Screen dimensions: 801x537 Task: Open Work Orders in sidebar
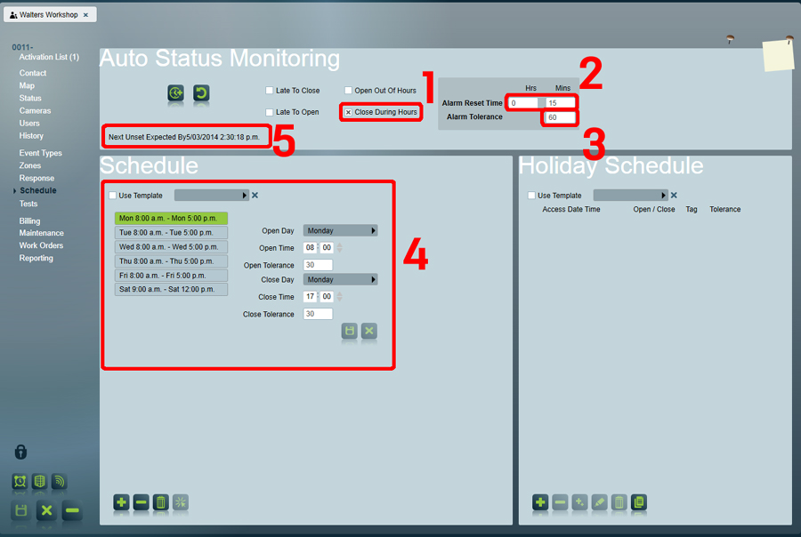pos(41,245)
